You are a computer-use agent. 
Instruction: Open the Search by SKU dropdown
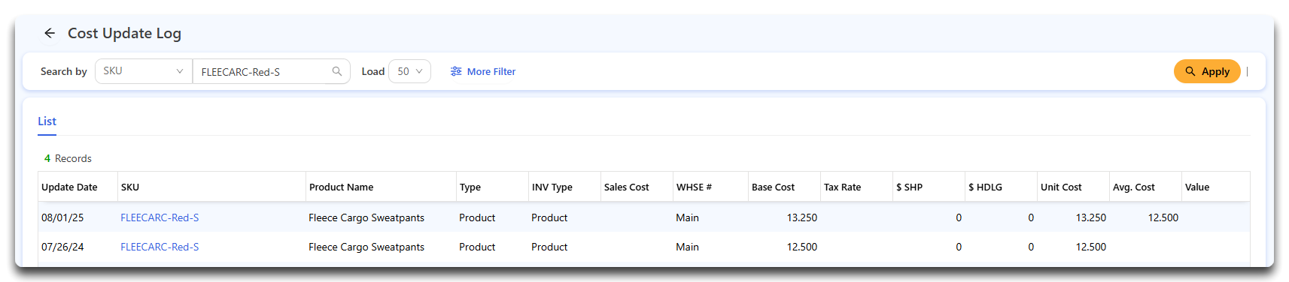click(144, 71)
